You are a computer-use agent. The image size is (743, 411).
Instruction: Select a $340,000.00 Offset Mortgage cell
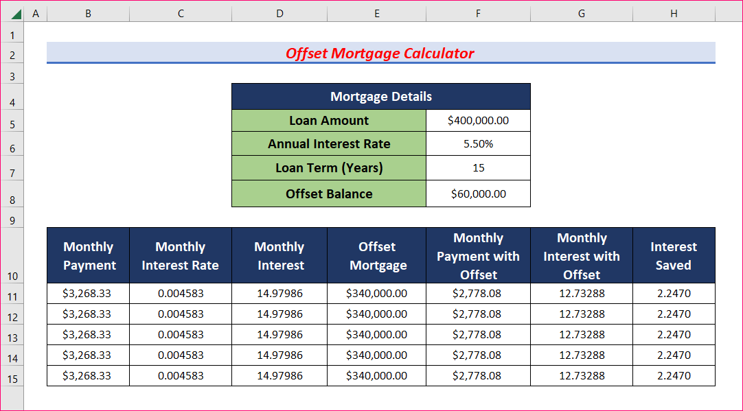[376, 294]
